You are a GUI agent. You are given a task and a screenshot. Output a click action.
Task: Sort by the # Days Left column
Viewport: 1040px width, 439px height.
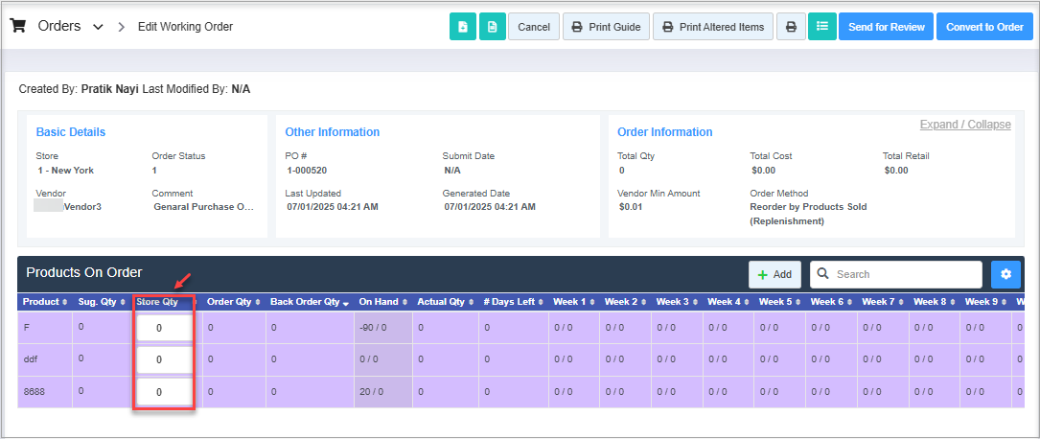(513, 302)
